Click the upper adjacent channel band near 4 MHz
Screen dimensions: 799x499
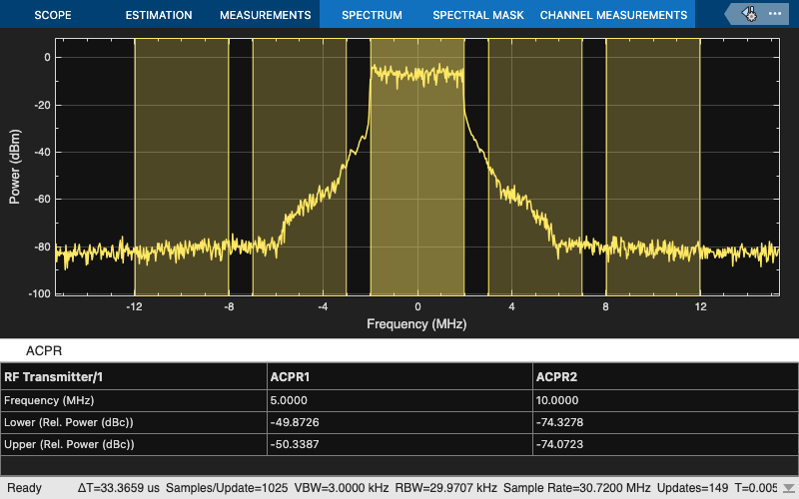coord(535,167)
